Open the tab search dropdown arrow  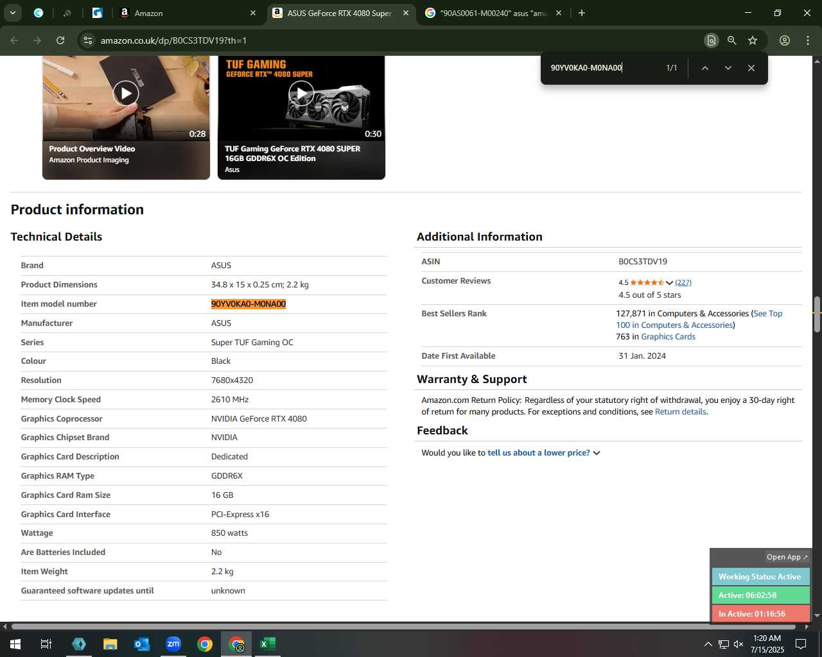[x=12, y=13]
